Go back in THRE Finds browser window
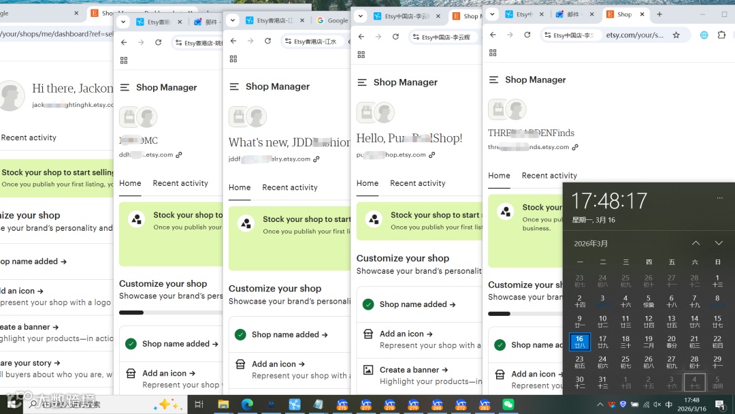The height and width of the screenshot is (414, 735). [x=493, y=35]
